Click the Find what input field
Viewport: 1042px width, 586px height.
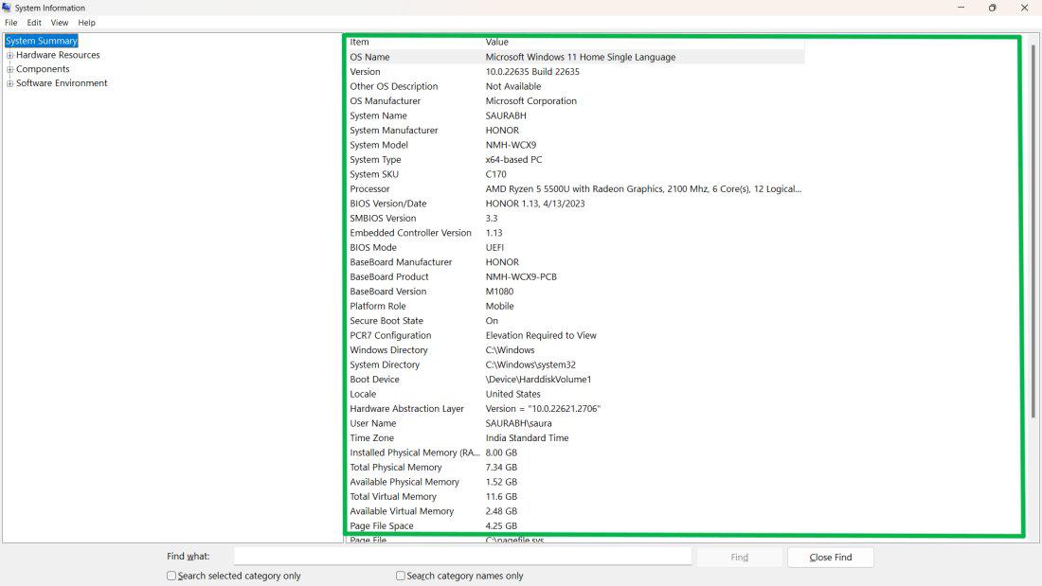(x=462, y=557)
